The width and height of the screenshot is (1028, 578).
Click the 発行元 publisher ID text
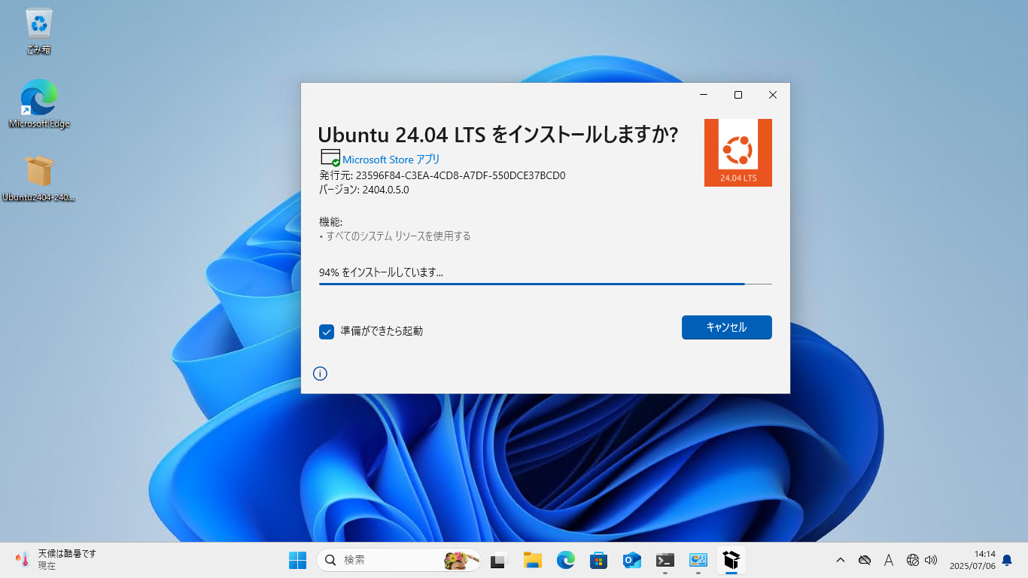coord(442,175)
